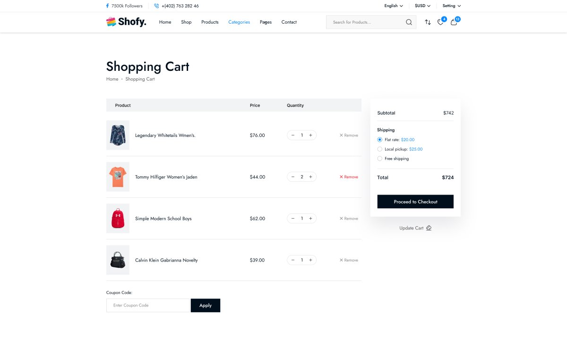
Task: Click the search magnifier icon
Action: (x=409, y=22)
